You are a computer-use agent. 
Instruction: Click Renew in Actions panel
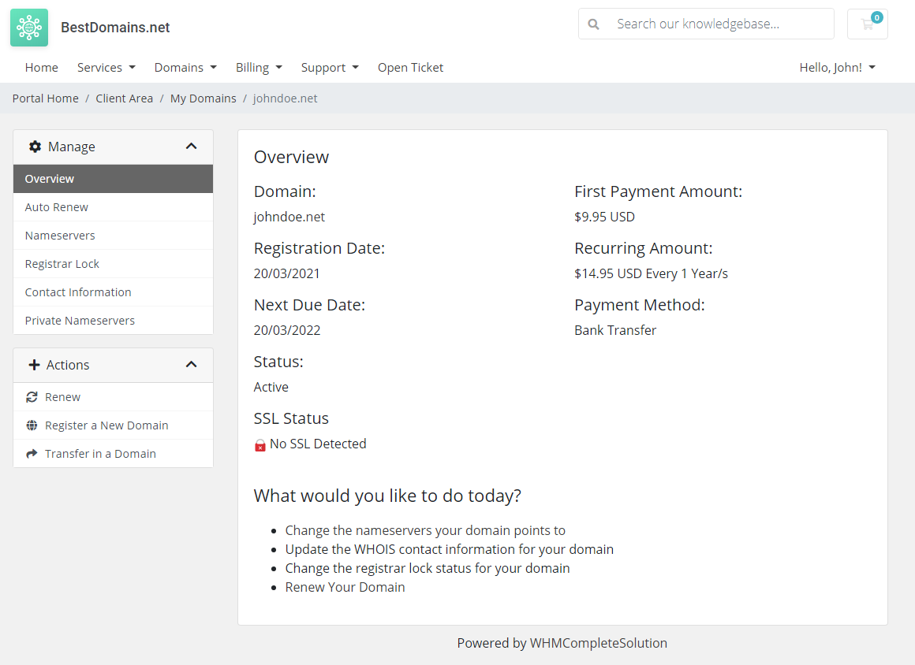(x=114, y=397)
